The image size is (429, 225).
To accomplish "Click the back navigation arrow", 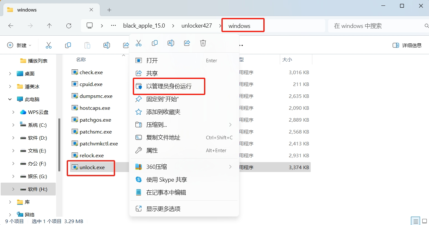I will tap(11, 26).
